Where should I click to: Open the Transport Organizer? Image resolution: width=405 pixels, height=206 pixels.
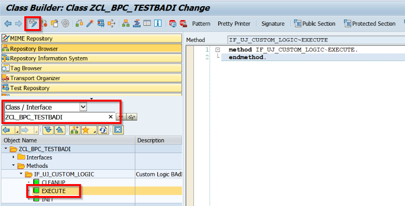[x=91, y=78]
